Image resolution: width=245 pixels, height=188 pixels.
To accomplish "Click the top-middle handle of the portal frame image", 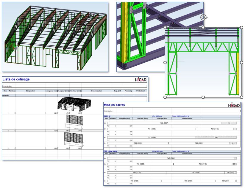I will tap(203, 27).
